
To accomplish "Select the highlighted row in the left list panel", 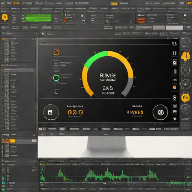I will click(x=18, y=69).
